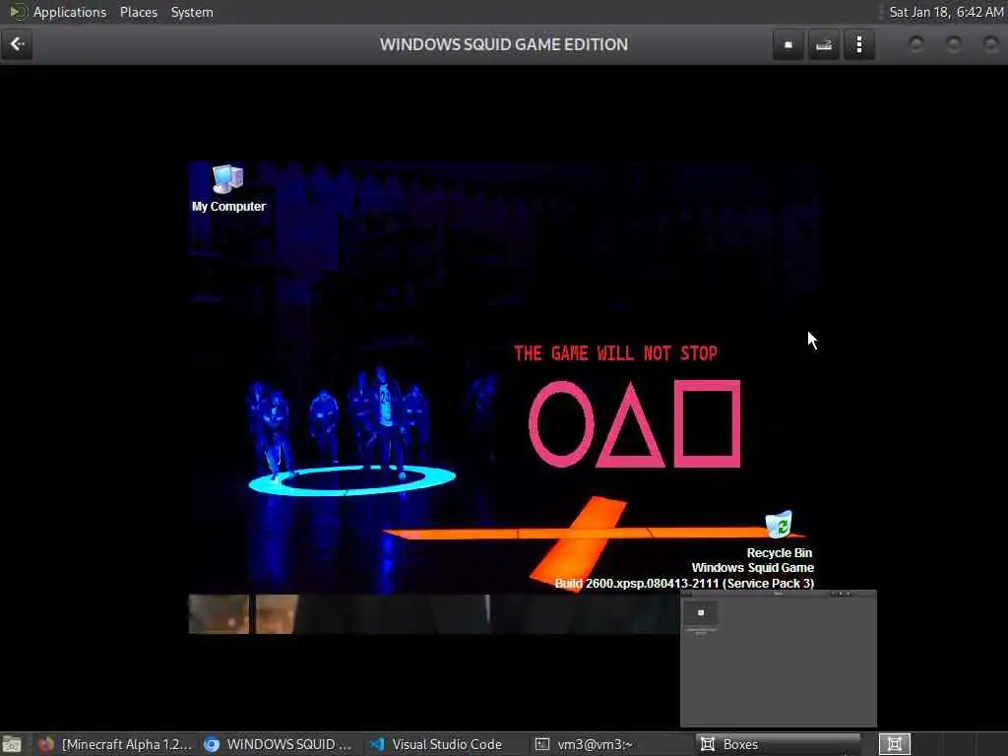This screenshot has height=756, width=1008.
Task: Open the three-dot menu in header
Action: [859, 44]
